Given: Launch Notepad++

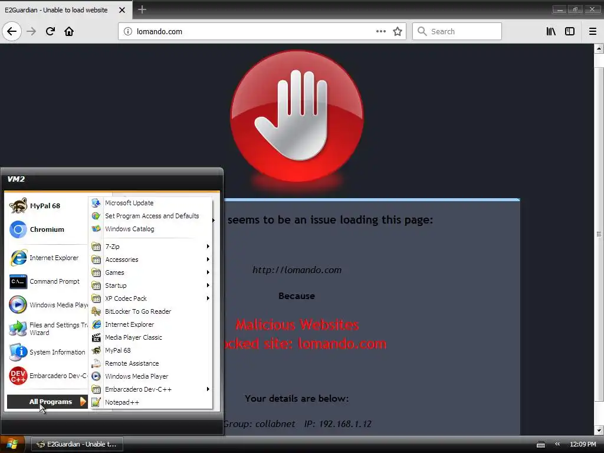Looking at the screenshot, I should [151, 402].
